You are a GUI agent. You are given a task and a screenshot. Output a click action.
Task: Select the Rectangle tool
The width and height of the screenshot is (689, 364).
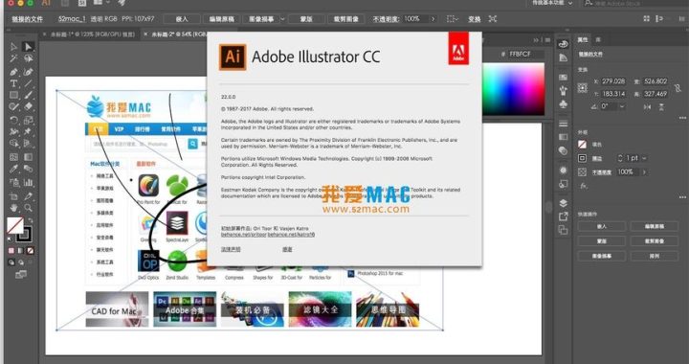(x=13, y=95)
